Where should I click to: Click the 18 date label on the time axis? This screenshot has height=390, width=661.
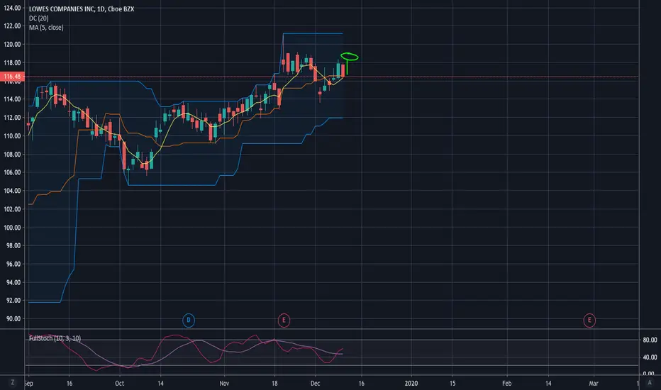pos(274,383)
